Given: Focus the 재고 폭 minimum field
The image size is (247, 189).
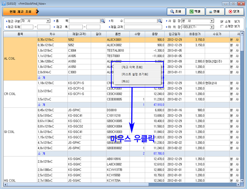Looking at the screenshot, I should click(x=76, y=27).
